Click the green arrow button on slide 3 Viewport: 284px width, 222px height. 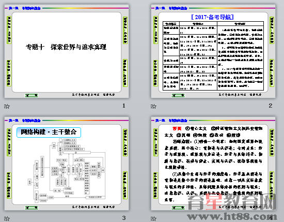31,208
